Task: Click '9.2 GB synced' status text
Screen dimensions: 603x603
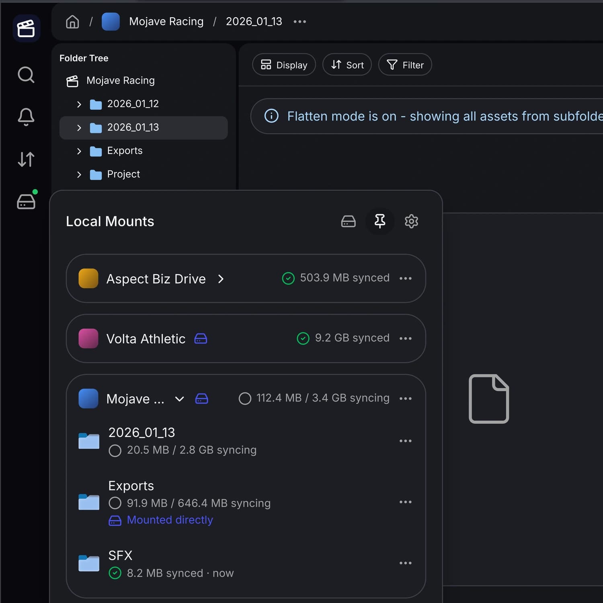Action: (x=352, y=338)
